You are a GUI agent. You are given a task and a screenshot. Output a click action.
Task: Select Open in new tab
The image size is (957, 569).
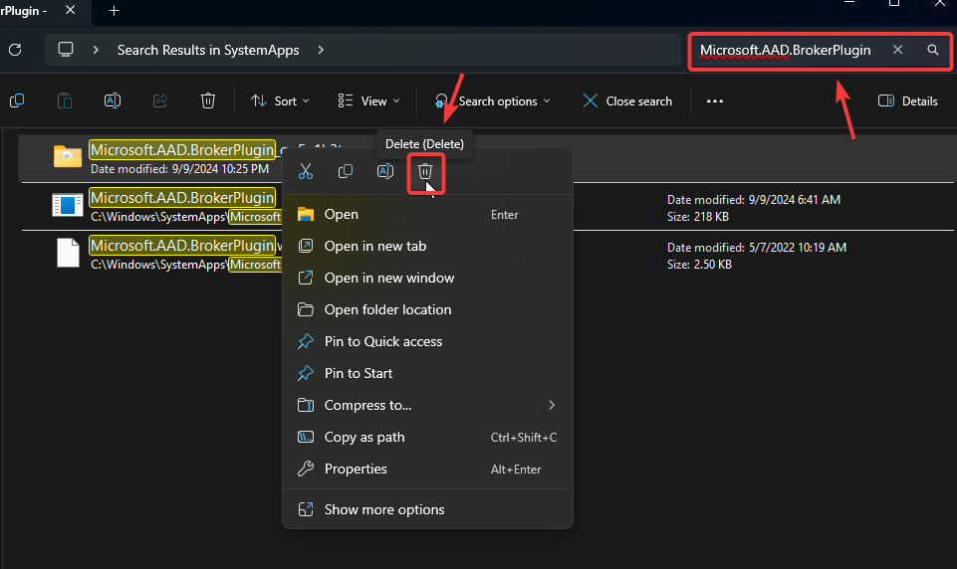(x=374, y=246)
